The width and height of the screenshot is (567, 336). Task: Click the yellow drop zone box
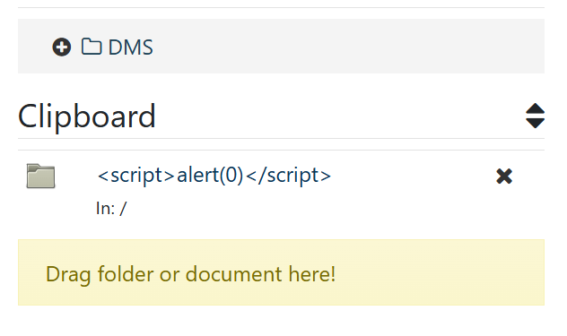pyautogui.click(x=282, y=272)
